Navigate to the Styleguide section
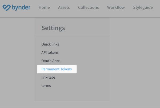 point(143,7)
